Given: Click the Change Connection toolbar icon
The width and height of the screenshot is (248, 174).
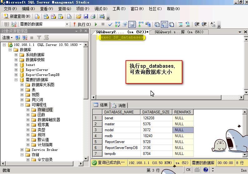Looking at the screenshot, I should pos(14,24).
